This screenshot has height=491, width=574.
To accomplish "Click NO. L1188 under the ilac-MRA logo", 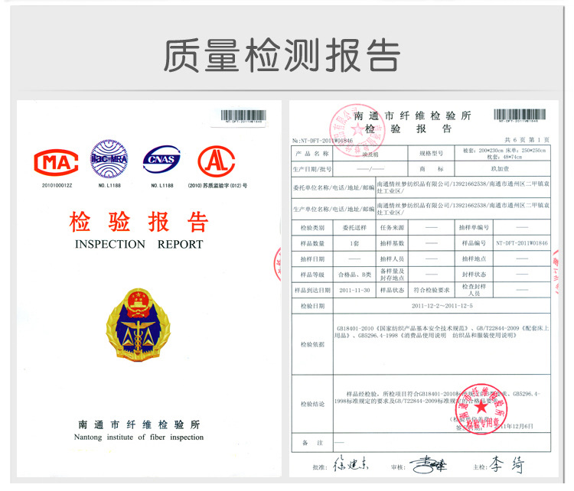I will pos(109,186).
